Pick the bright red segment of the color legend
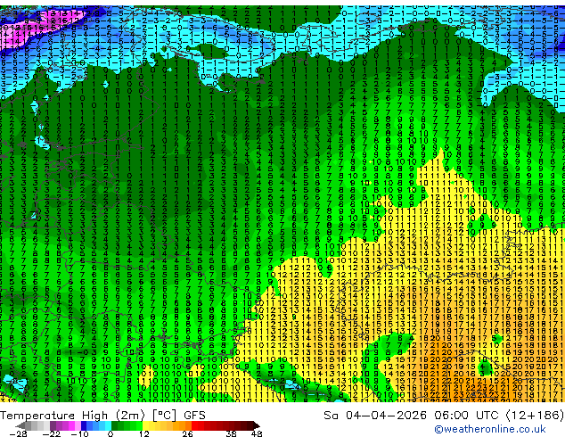Image resolution: width=565 pixels, height=437 pixels. (198, 425)
